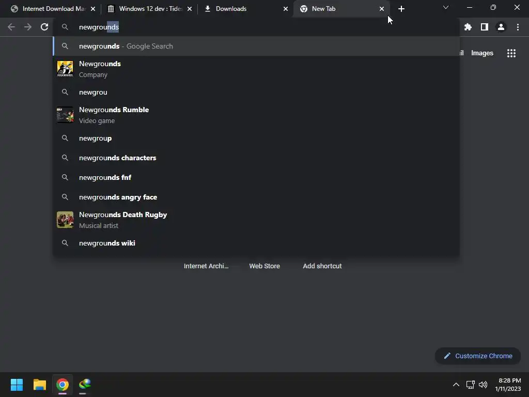Select newgrounds fnf suggestion
529x397 pixels.
coord(256,177)
